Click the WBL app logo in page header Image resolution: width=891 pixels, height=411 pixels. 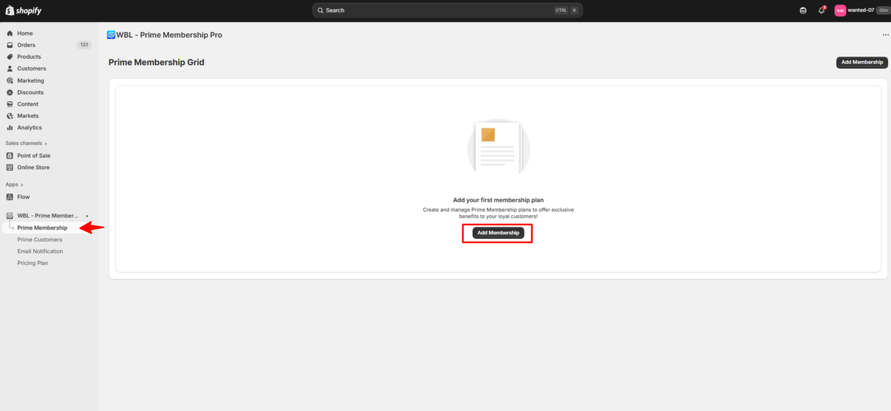111,34
